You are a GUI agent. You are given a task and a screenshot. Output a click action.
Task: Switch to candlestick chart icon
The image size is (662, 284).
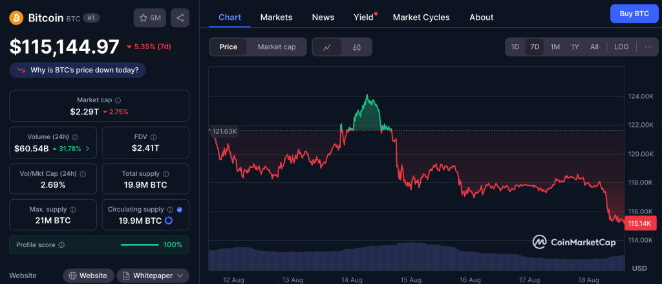(x=356, y=47)
